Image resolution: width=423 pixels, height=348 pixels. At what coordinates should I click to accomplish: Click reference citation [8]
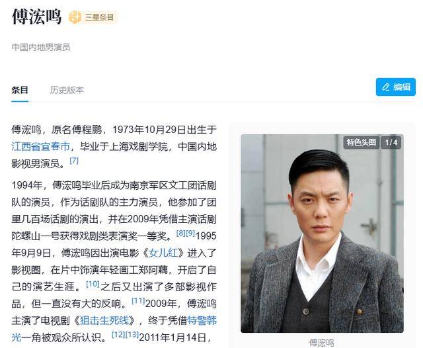click(180, 233)
